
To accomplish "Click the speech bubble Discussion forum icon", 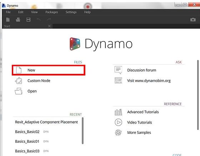I will (x=118, y=70).
